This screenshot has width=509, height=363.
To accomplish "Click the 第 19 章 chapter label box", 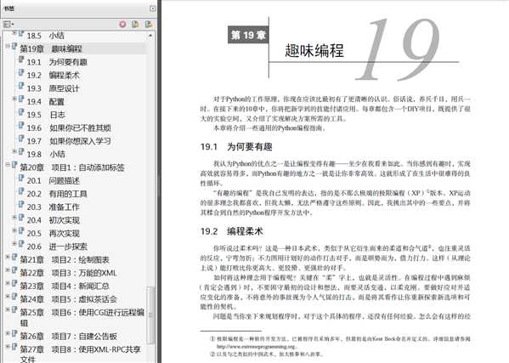I will (248, 34).
